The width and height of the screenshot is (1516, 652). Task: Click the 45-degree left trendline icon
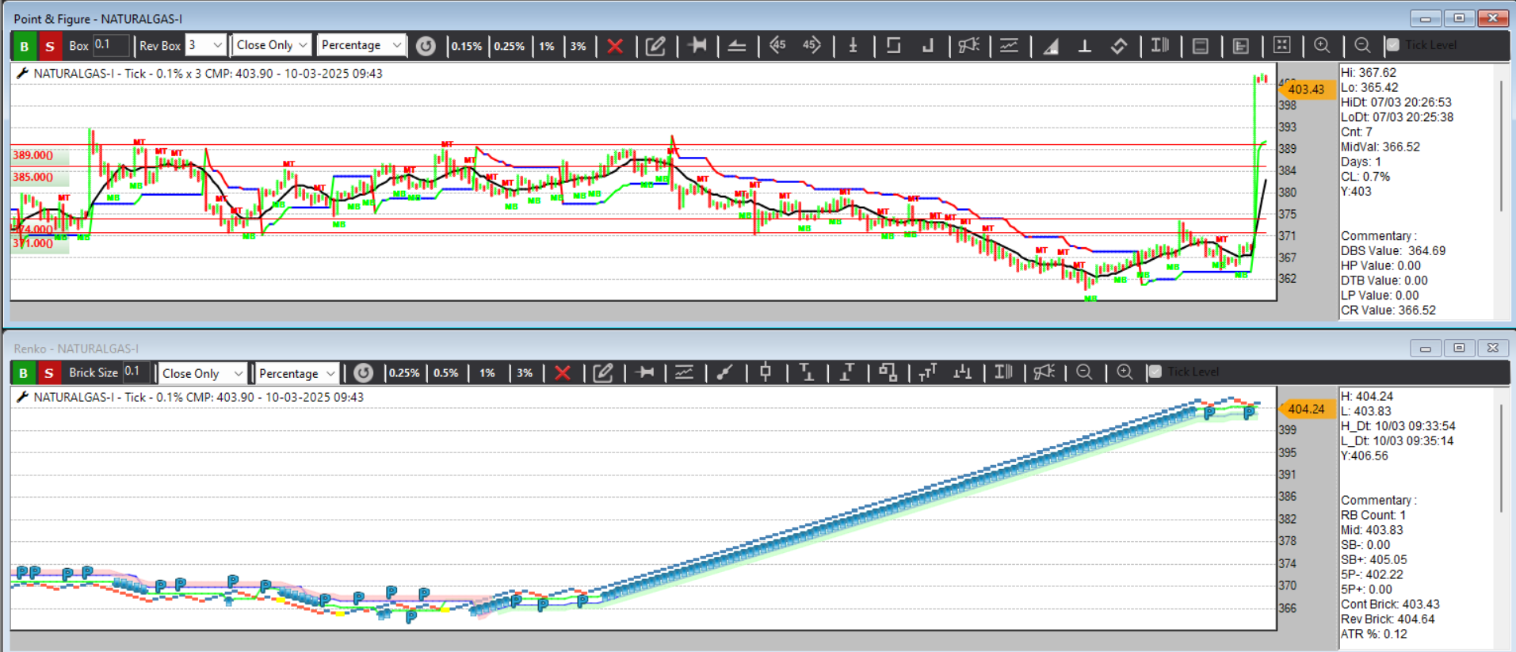tap(777, 45)
